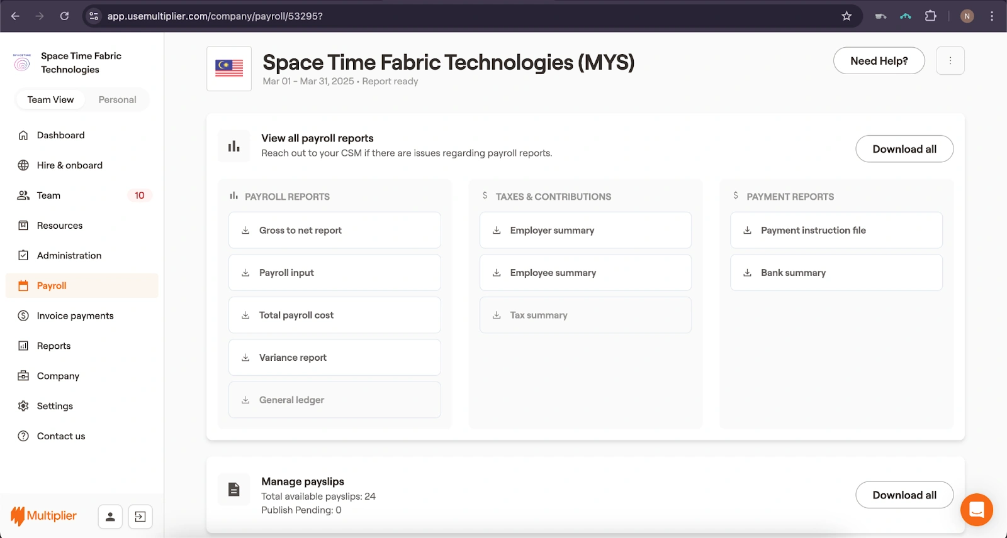This screenshot has height=538, width=1007.
Task: Click the Administration checklist icon
Action: pyautogui.click(x=23, y=255)
